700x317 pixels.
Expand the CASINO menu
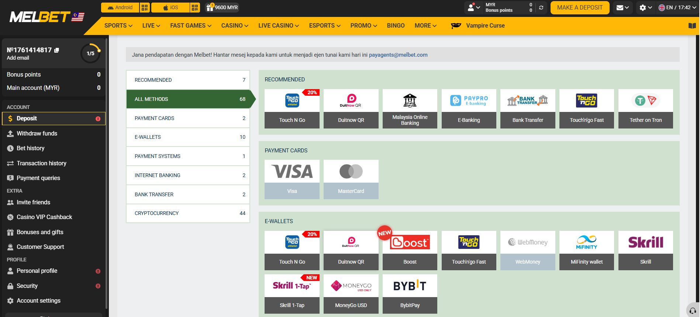pos(235,26)
